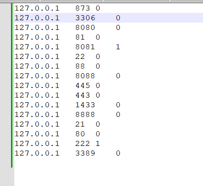Click port number 3389 on last line

(85, 153)
